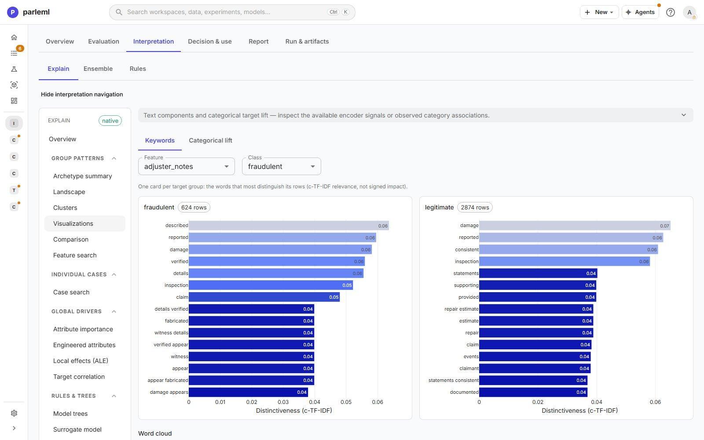Open the Agents sparkle button
Viewport: 704px width, 440px height.
click(640, 12)
